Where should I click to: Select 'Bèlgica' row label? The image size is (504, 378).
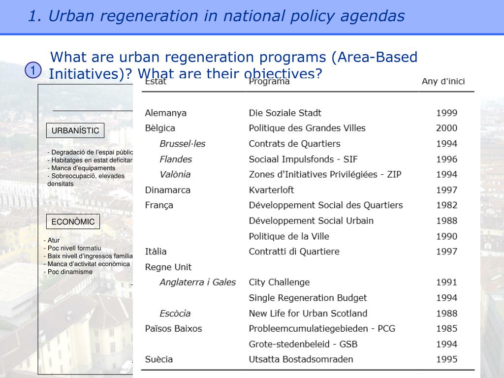click(x=160, y=128)
